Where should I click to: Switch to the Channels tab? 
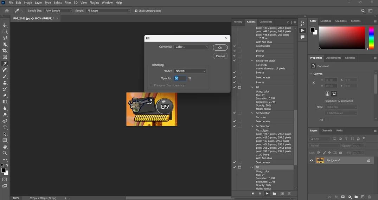click(327, 130)
